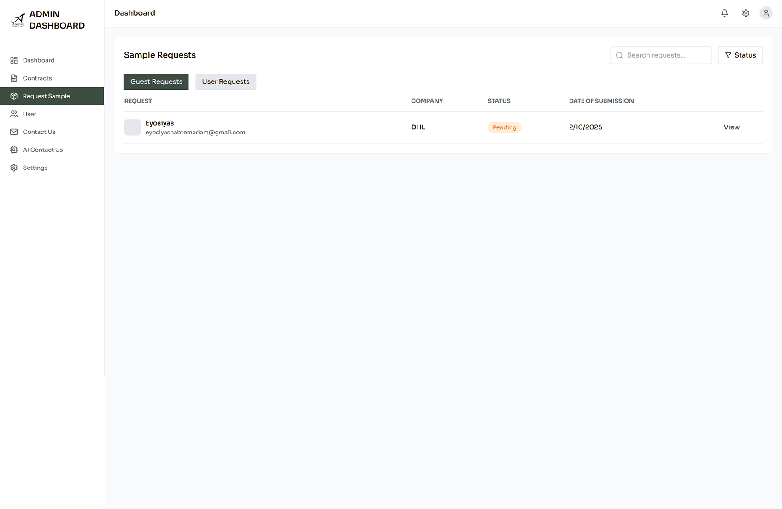
Task: Open the user profile avatar icon
Action: point(766,13)
